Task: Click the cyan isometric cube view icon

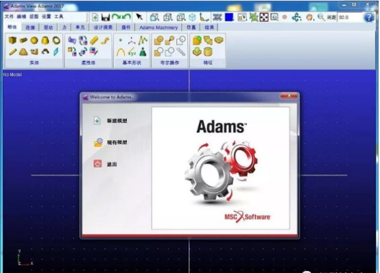Action: click(x=192, y=17)
